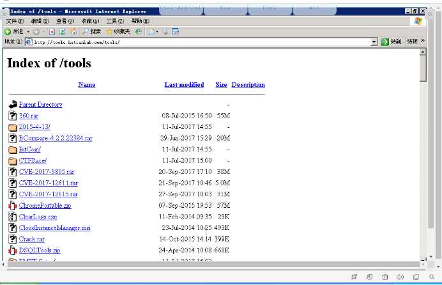Image resolution: width=442 pixels, height=285 pixels.
Task: Sort by Size column link
Action: [x=221, y=84]
